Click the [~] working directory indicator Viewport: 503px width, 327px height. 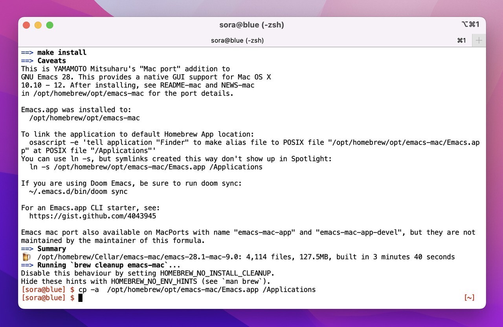[x=469, y=298]
